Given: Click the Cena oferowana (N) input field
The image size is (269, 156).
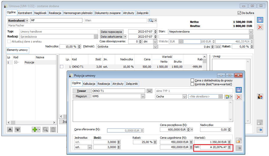Looking at the screenshot, I should tap(125, 131).
